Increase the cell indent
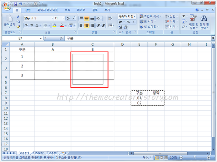The width and height of the screenshot is (217, 162). pyautogui.click(x=103, y=25)
